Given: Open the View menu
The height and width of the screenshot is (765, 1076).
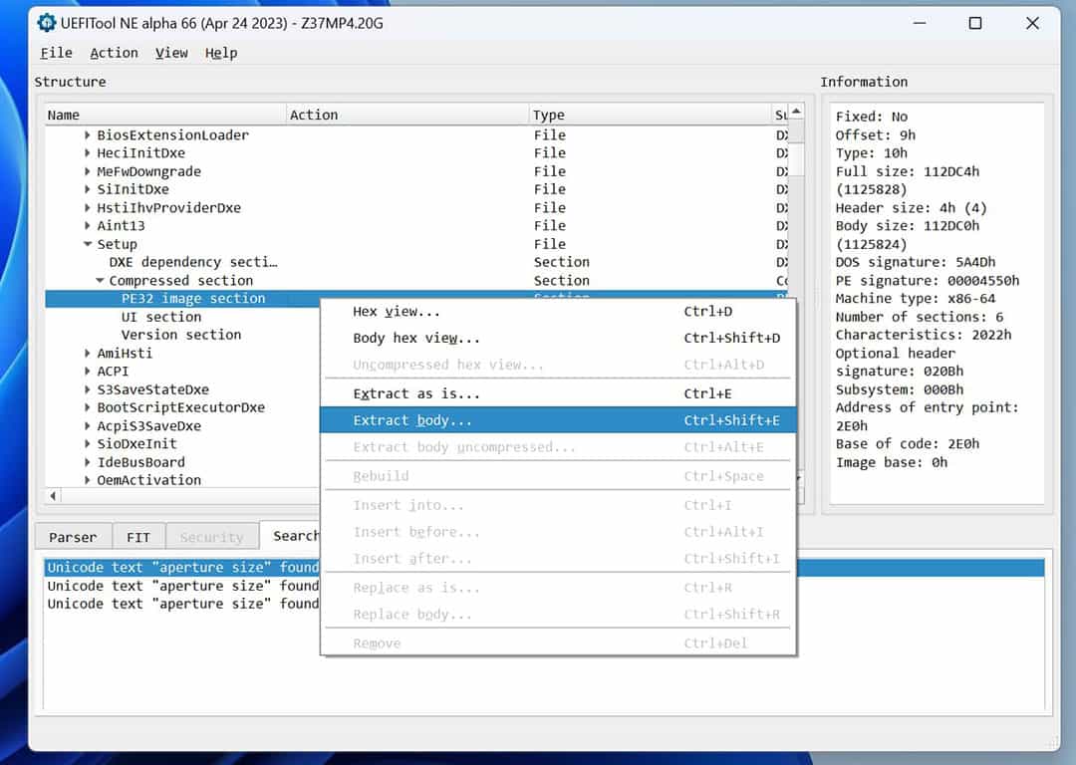Looking at the screenshot, I should coord(171,53).
